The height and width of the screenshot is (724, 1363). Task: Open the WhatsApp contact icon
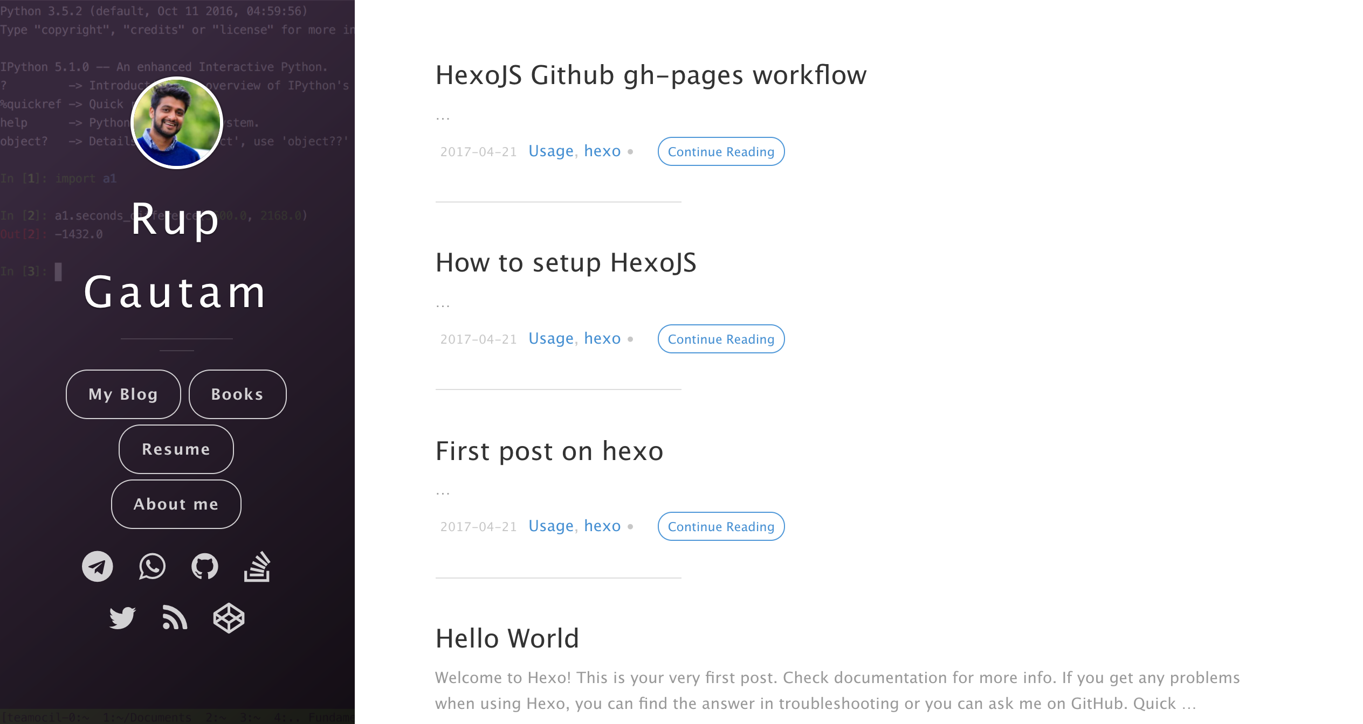pos(152,566)
